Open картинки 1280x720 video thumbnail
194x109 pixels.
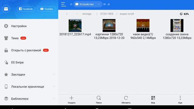tap(109, 25)
